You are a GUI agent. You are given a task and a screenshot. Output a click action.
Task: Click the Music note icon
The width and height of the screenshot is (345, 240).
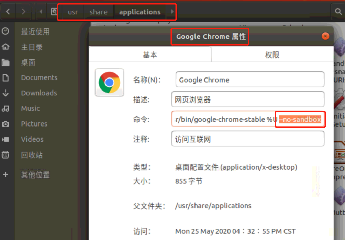pyautogui.click(x=5, y=108)
